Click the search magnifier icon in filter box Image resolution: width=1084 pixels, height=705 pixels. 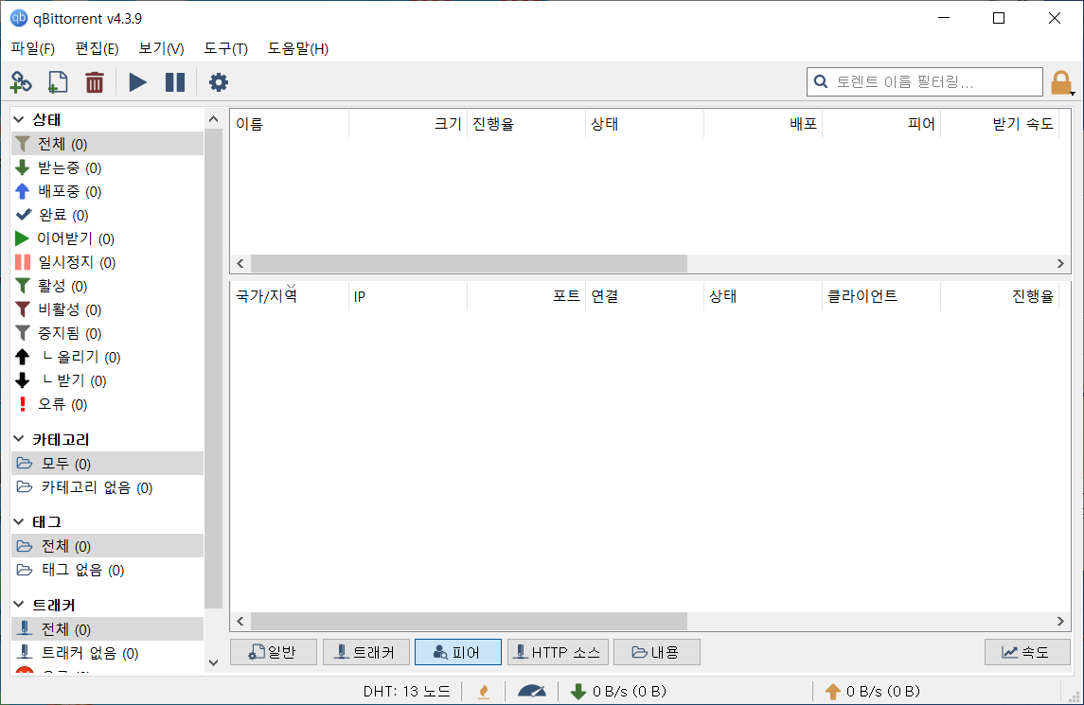pyautogui.click(x=821, y=81)
